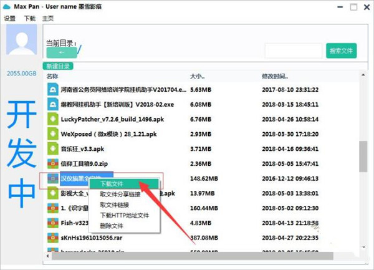
Task: Click archive icon of 1.《识字 file
Action: point(53,208)
